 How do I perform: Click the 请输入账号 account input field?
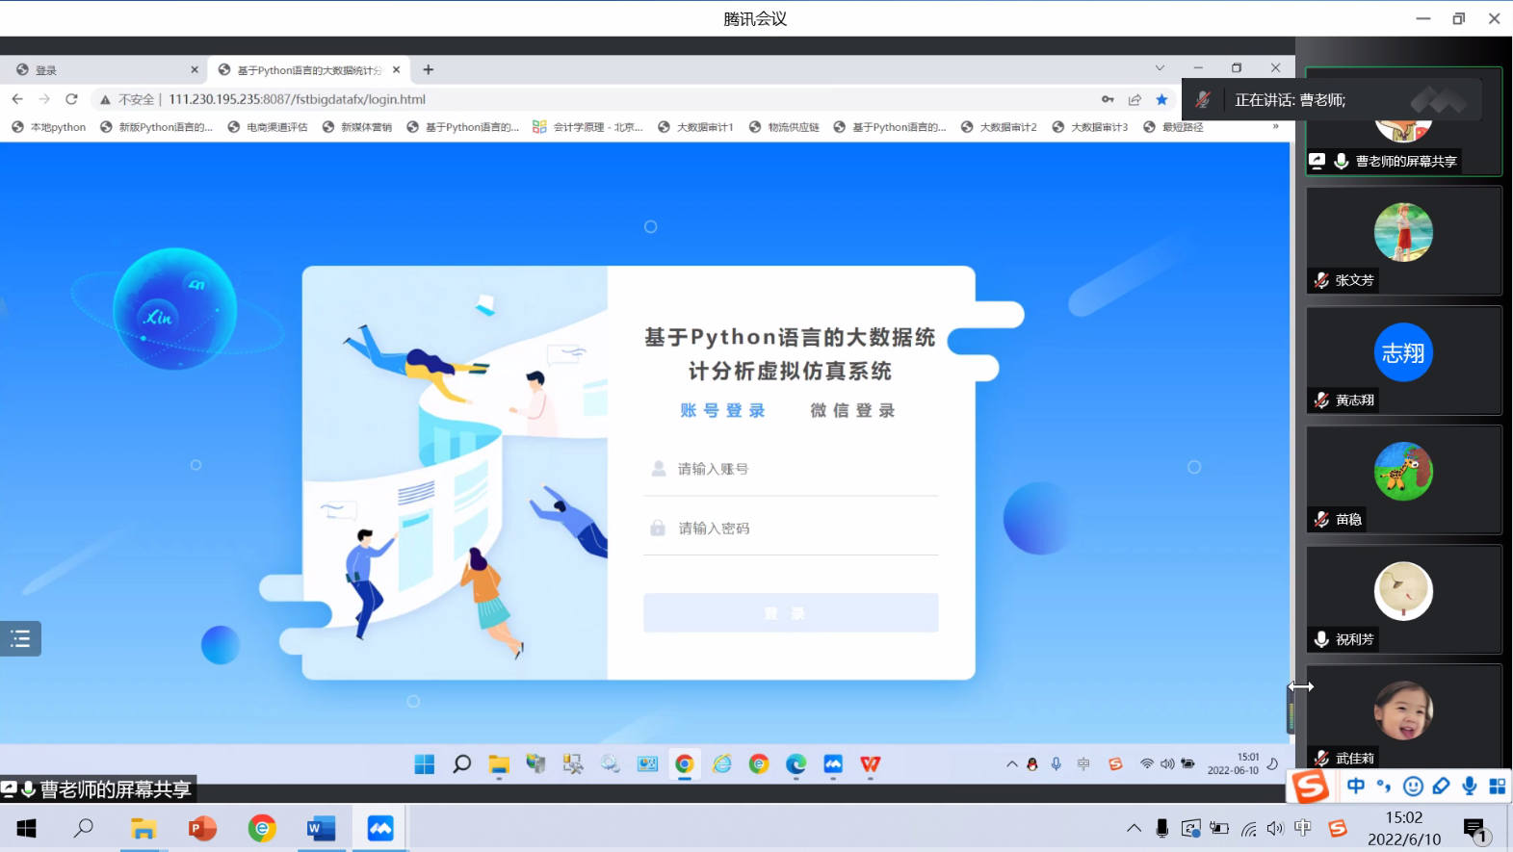pyautogui.click(x=804, y=469)
